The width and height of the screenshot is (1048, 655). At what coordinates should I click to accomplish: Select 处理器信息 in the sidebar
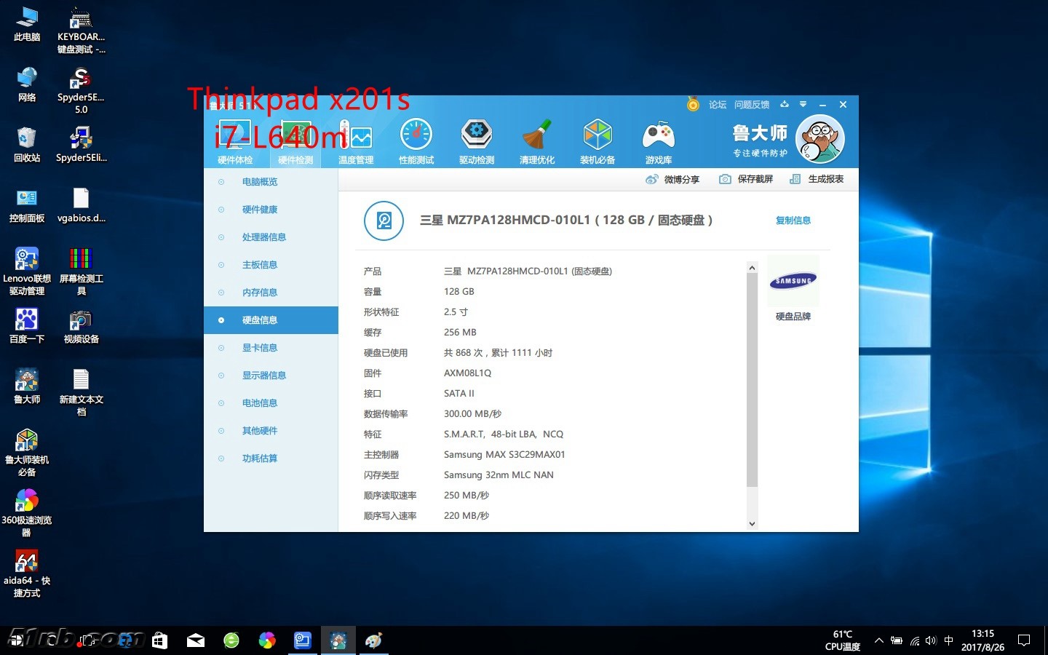pyautogui.click(x=263, y=237)
